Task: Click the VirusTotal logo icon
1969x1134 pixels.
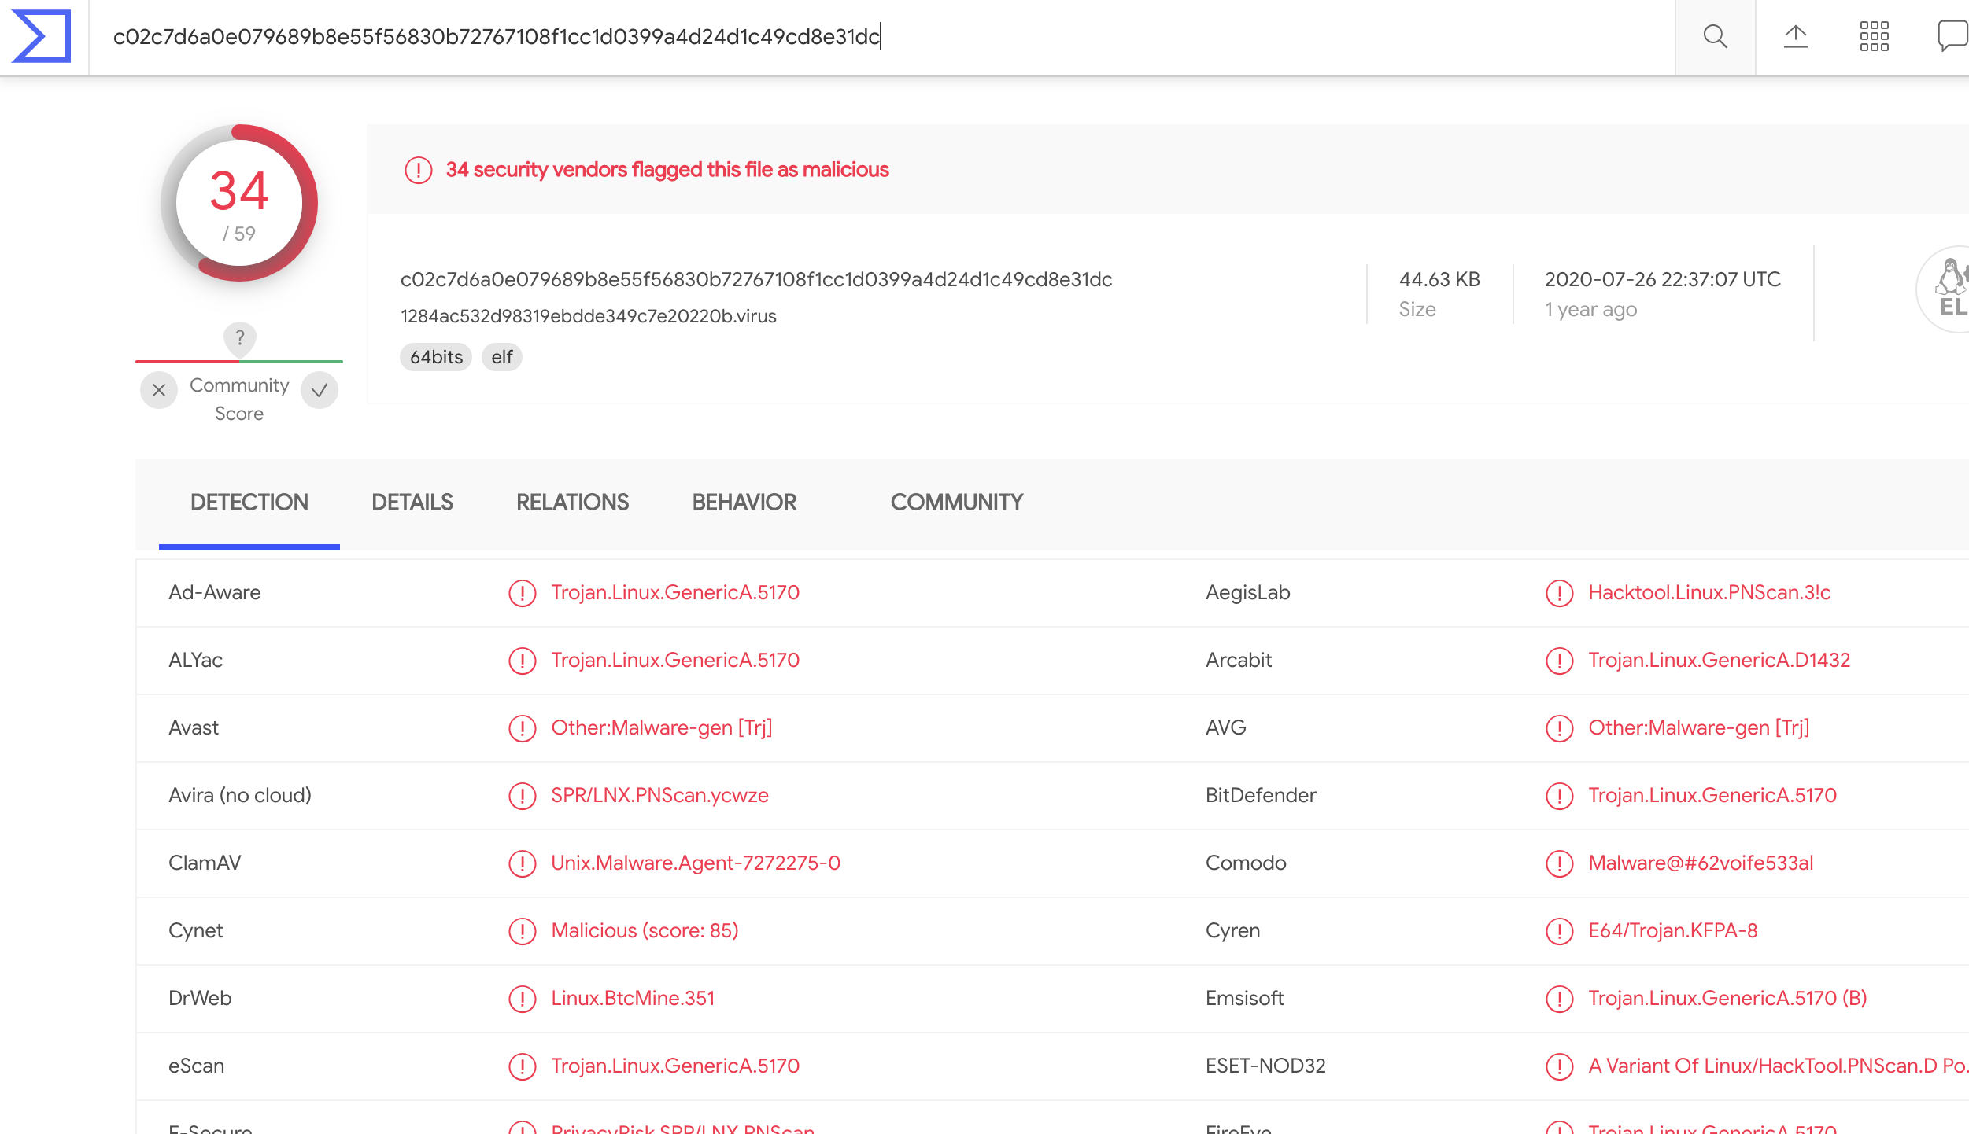Action: 41,36
